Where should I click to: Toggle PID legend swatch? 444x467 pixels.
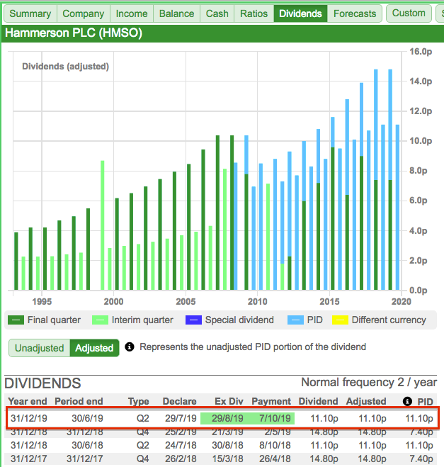coord(295,320)
